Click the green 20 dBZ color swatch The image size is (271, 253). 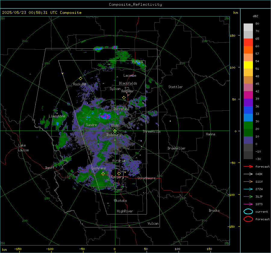pyautogui.click(x=248, y=125)
